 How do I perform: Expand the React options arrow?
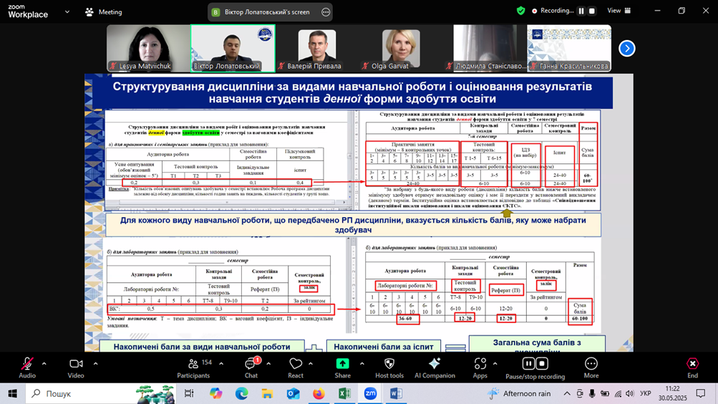(x=311, y=364)
